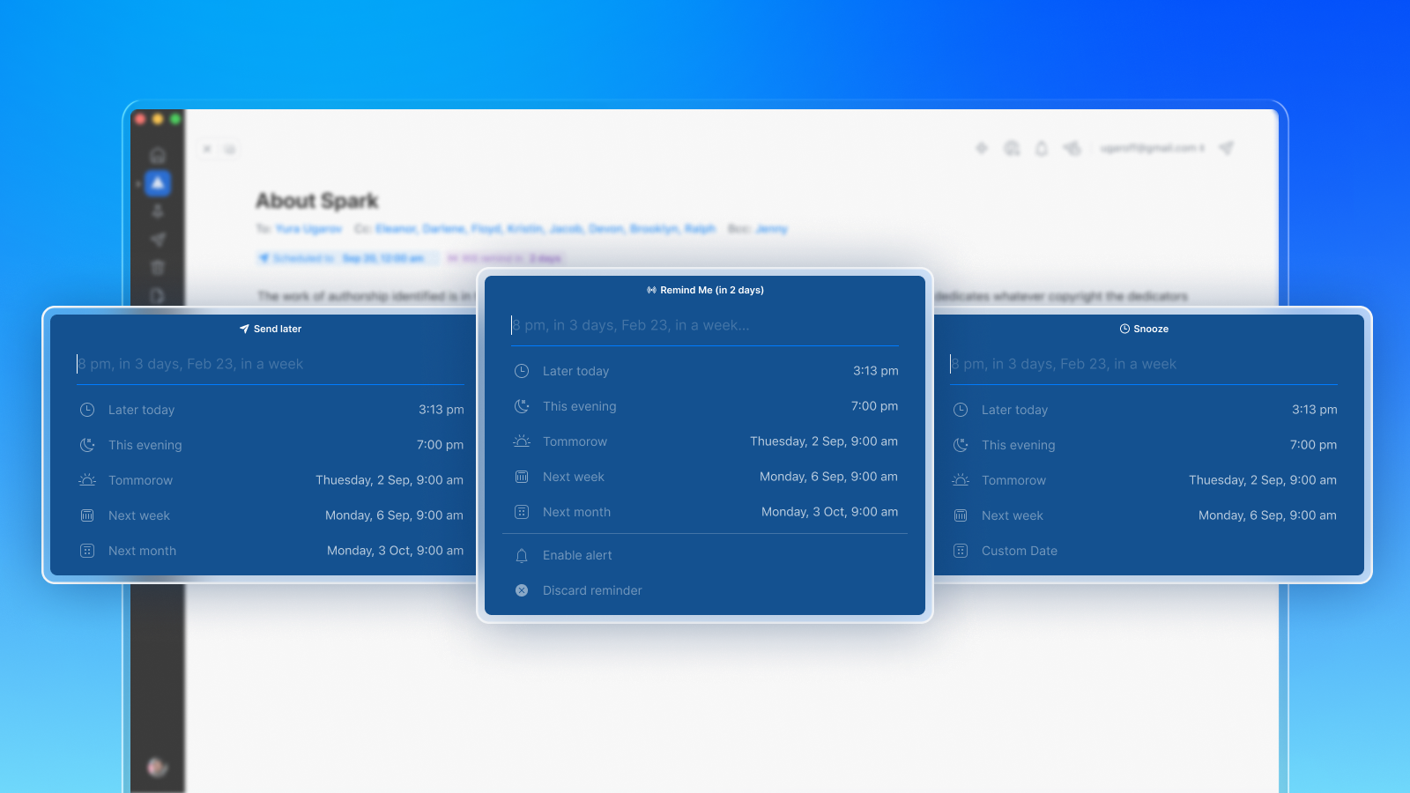Choose Later today in Send later panel
The width and height of the screenshot is (1410, 793).
pyautogui.click(x=271, y=410)
